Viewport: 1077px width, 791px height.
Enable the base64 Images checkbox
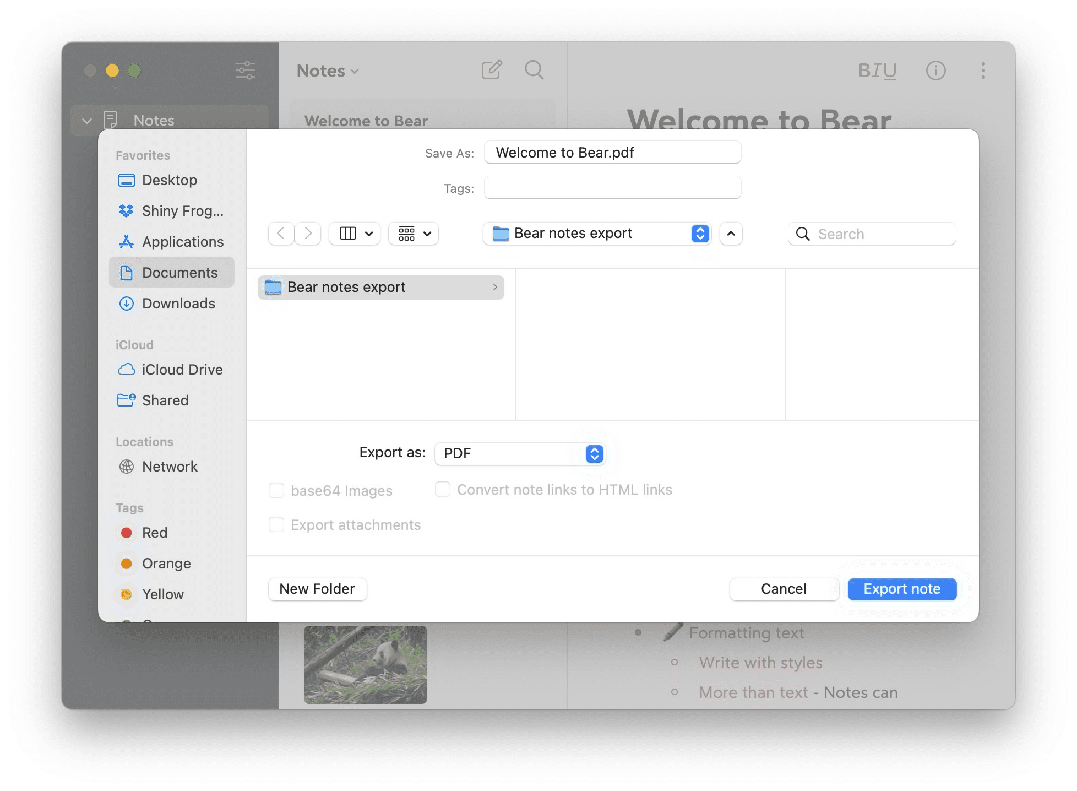tap(276, 490)
